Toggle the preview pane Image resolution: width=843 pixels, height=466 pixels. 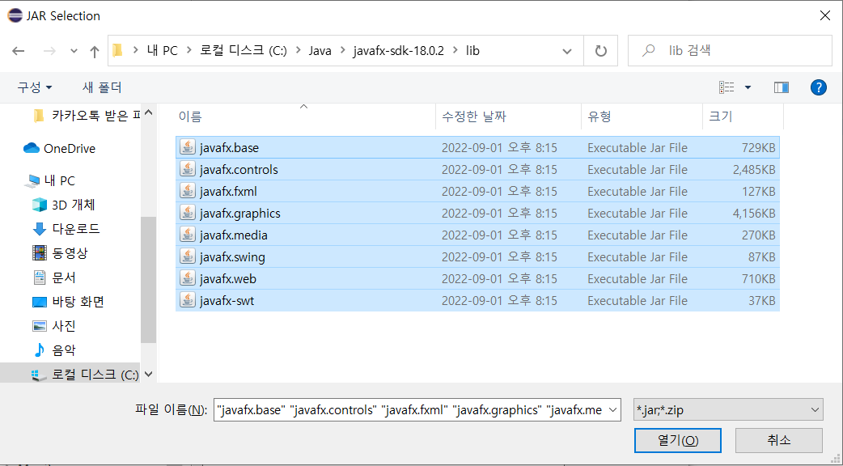pos(782,87)
